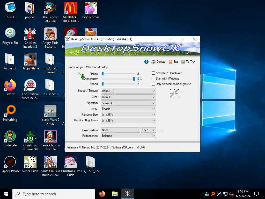Enable Start with Windows checkbox
This screenshot has width=265, height=199.
[165, 78]
